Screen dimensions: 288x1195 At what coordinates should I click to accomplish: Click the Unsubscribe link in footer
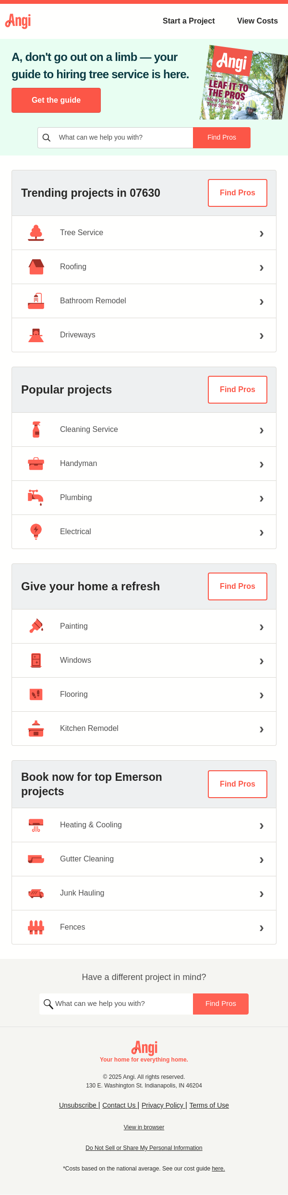click(78, 1105)
